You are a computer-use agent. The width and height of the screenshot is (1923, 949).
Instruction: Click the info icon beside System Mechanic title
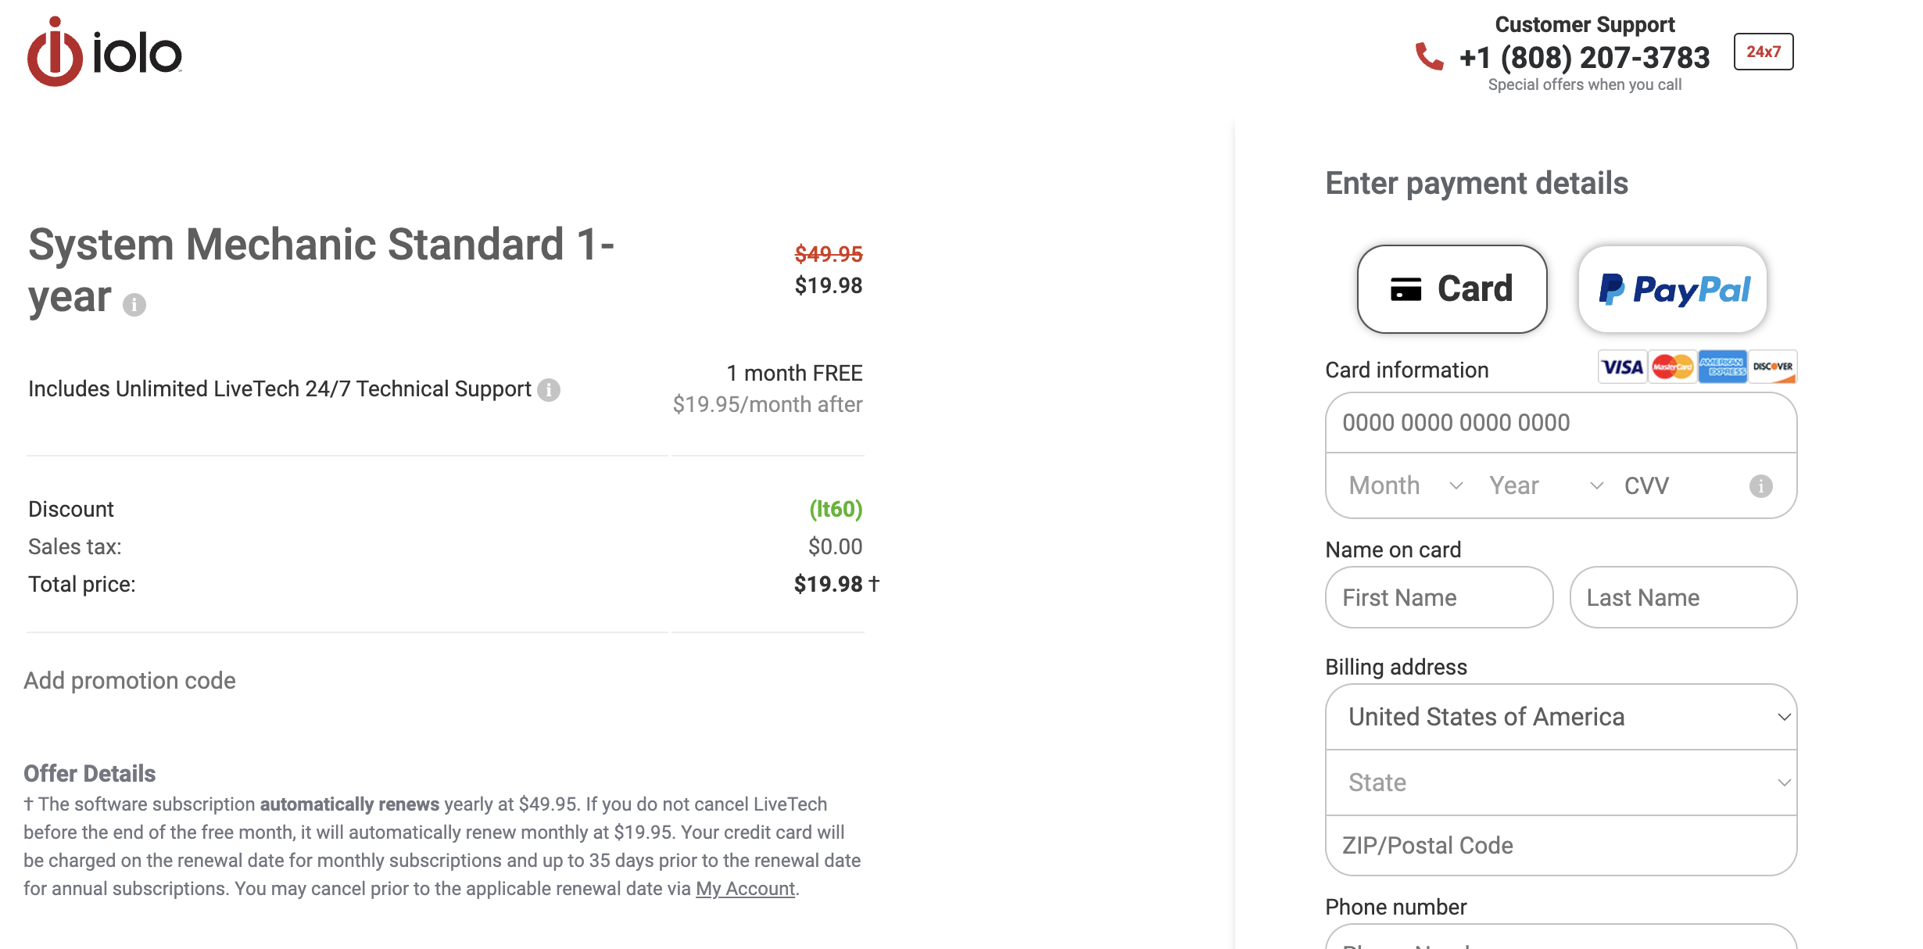click(134, 304)
